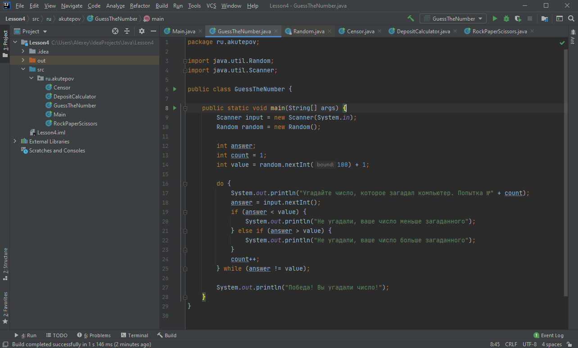Screen dimensions: 578x348
Task: Open the run configuration GuessTheNumber dropdown
Action: tap(453, 18)
